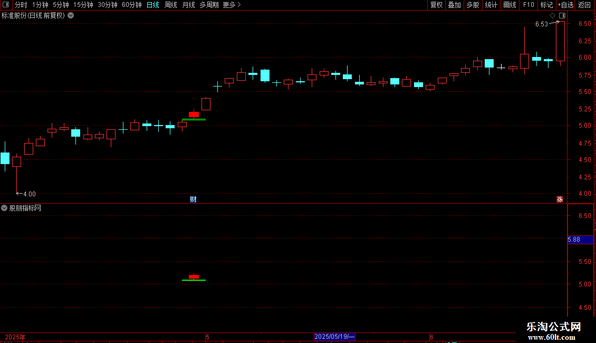Click the diamond icon above price axis
The image size is (596, 343).
(553, 16)
